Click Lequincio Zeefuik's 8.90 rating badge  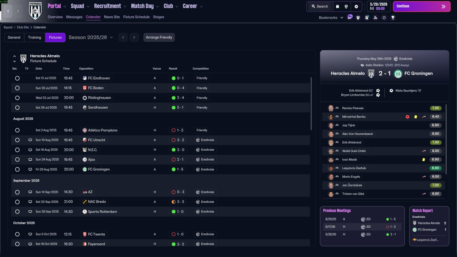(436, 168)
